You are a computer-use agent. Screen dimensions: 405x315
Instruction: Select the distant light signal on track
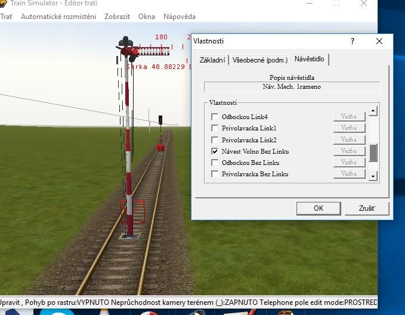pyautogui.click(x=160, y=121)
